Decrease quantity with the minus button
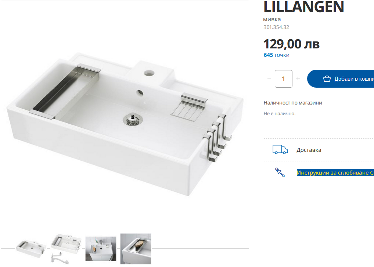 (269, 78)
